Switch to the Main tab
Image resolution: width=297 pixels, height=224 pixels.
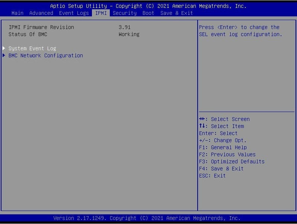point(17,13)
